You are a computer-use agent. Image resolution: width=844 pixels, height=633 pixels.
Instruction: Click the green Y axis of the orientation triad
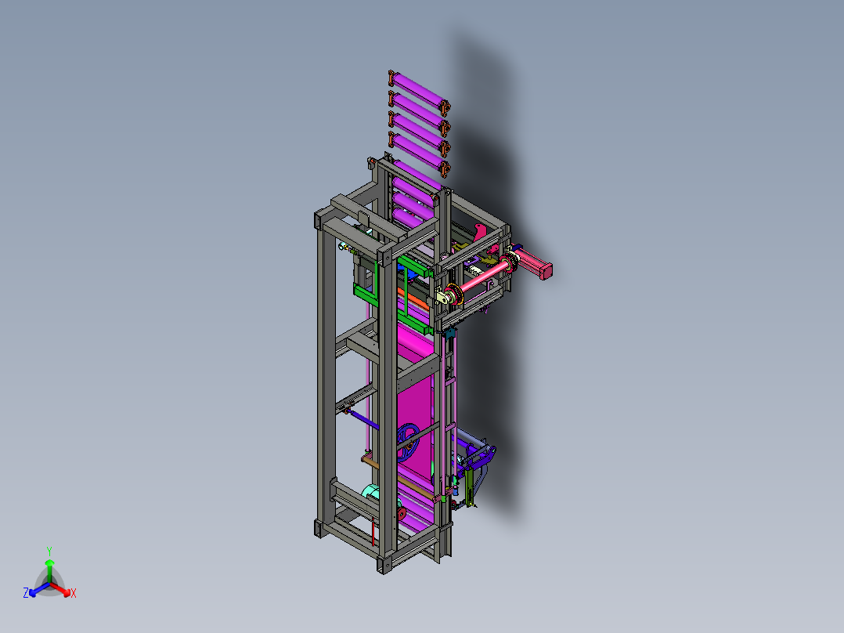49,570
